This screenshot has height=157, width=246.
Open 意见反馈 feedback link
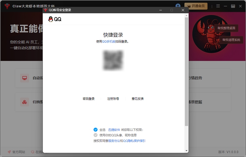(137, 99)
